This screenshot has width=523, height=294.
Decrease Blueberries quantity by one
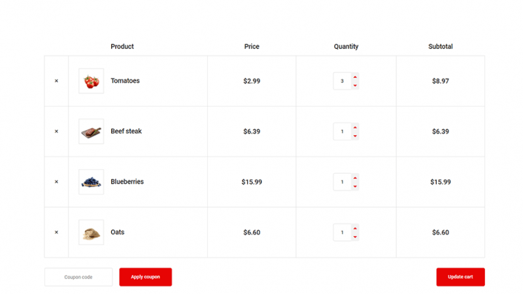click(x=355, y=186)
